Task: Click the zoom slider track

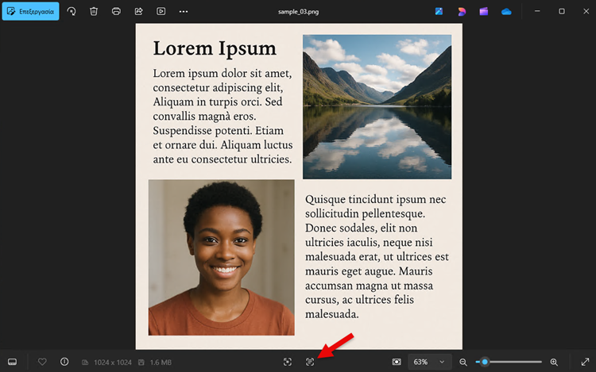Action: pos(517,362)
